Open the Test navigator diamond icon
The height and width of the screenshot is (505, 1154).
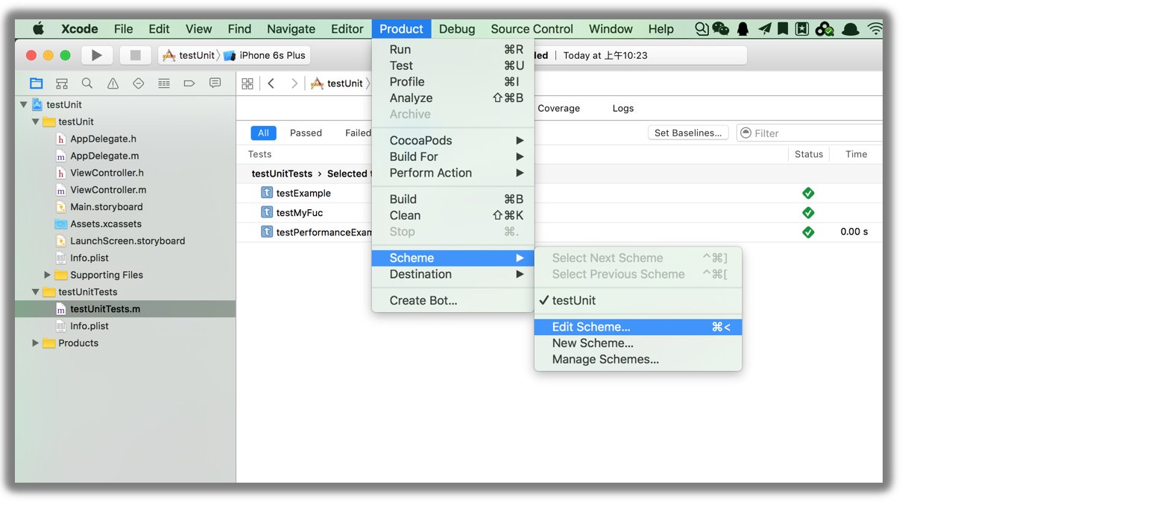(x=138, y=83)
